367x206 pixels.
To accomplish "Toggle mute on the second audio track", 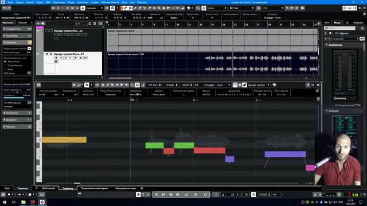I will (47, 54).
